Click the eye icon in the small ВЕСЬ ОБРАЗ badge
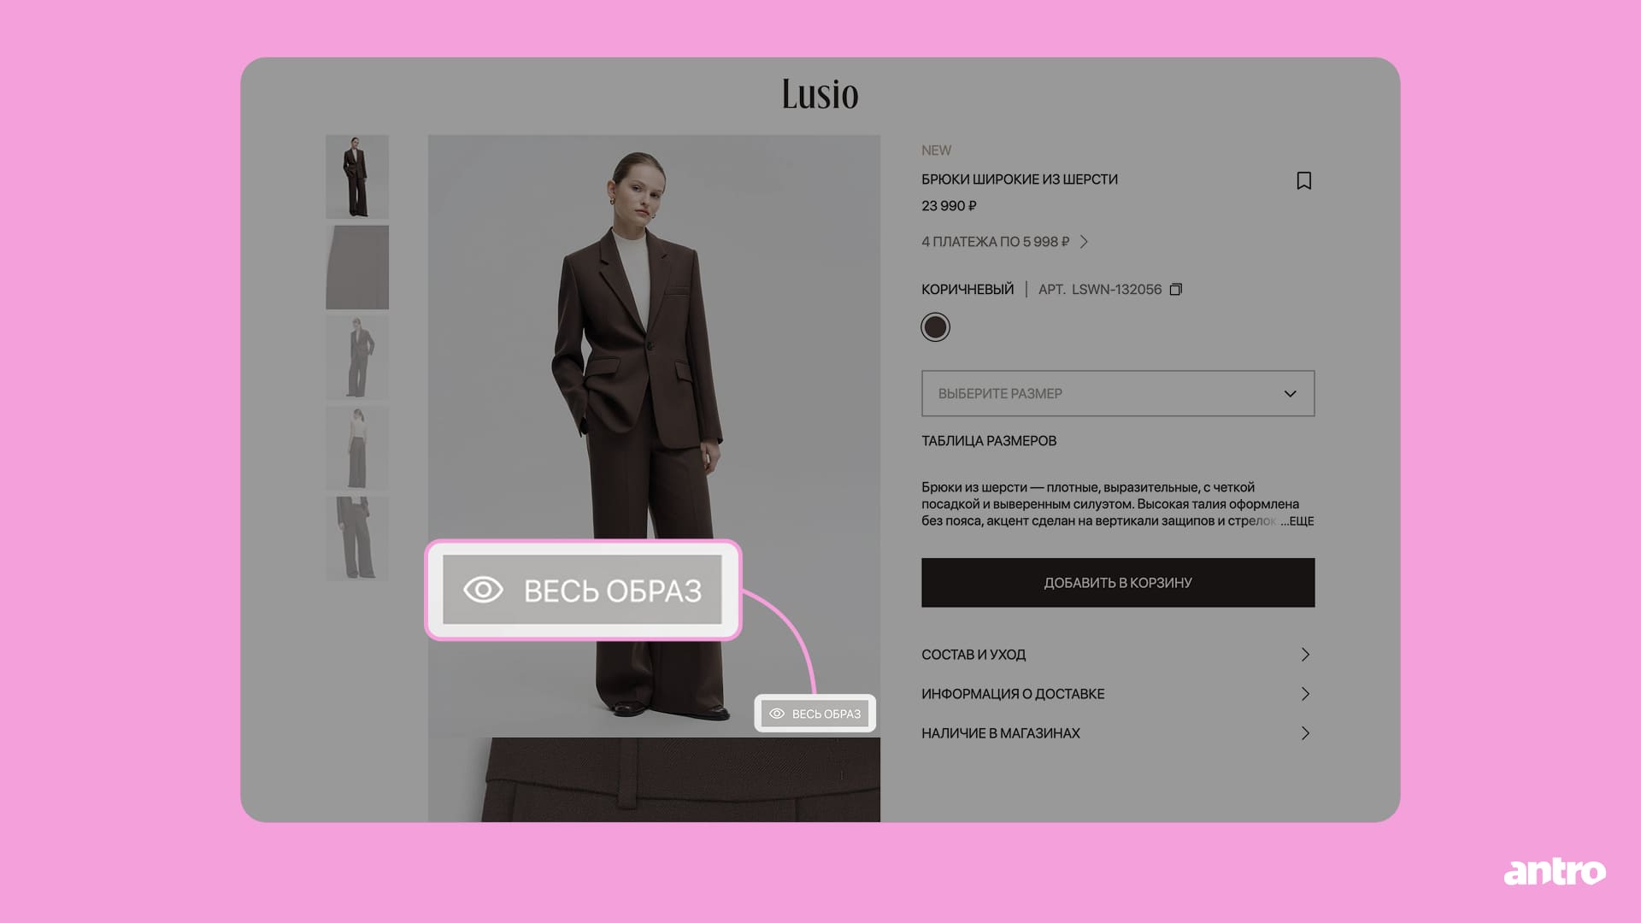This screenshot has height=923, width=1641. pos(777,714)
